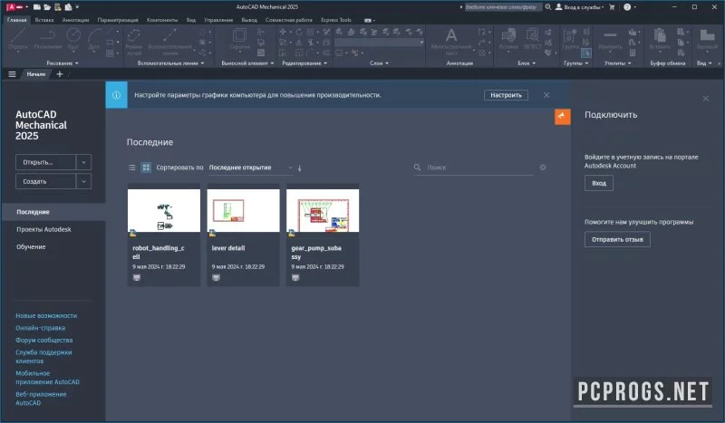
Task: Click the Отправить отзыв button
Action: click(x=617, y=239)
